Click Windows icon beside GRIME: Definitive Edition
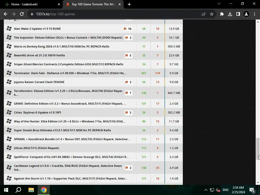Viewport: 260px width, 195px height. 9,104
